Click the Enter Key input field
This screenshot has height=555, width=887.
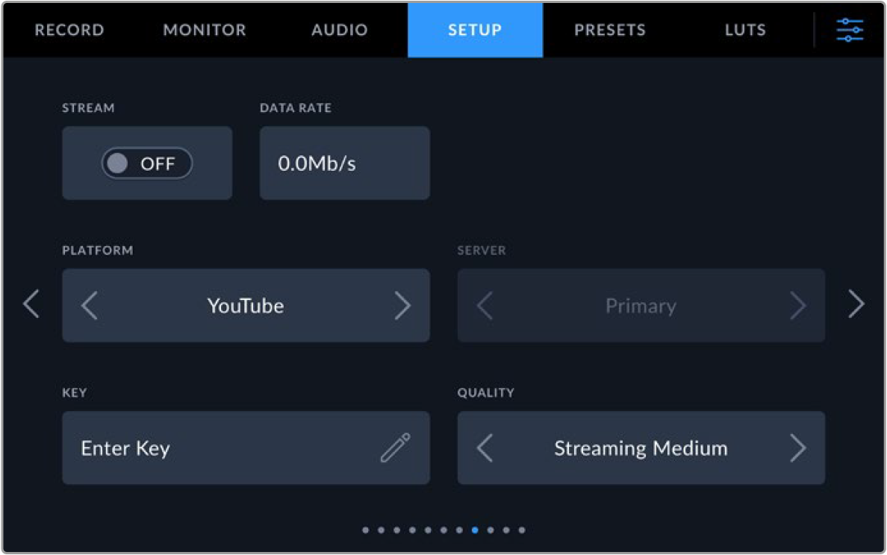(x=246, y=448)
